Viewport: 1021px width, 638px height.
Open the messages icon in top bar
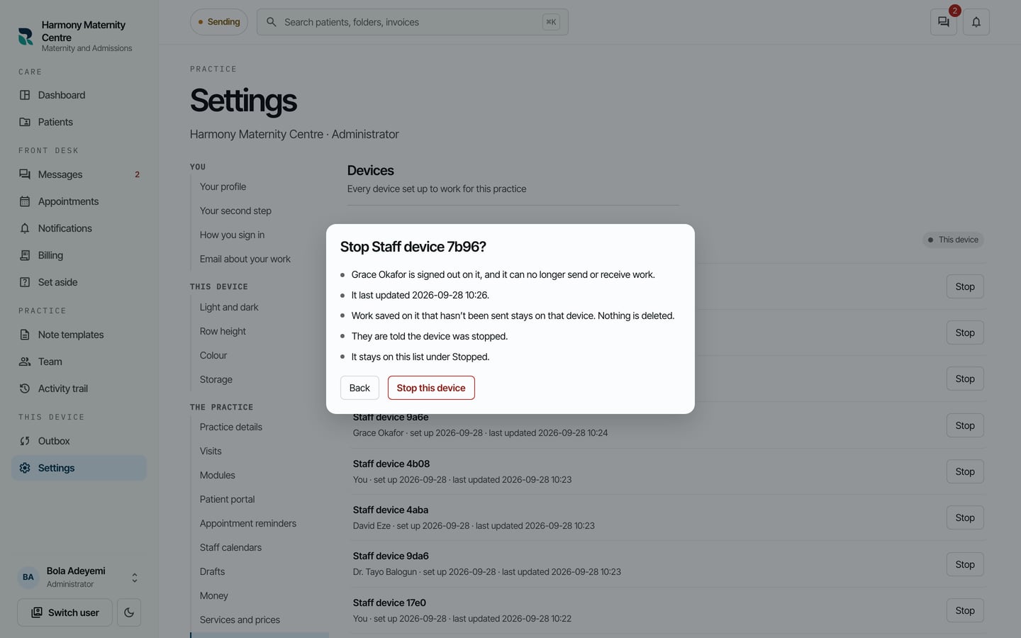pos(944,22)
